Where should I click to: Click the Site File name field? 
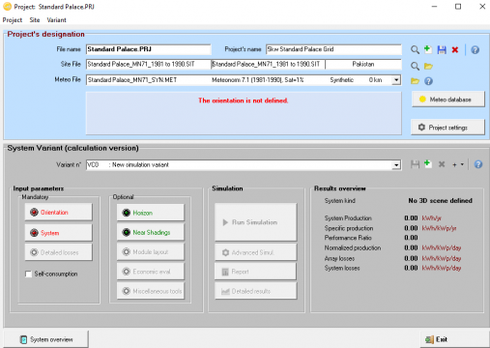coord(149,64)
